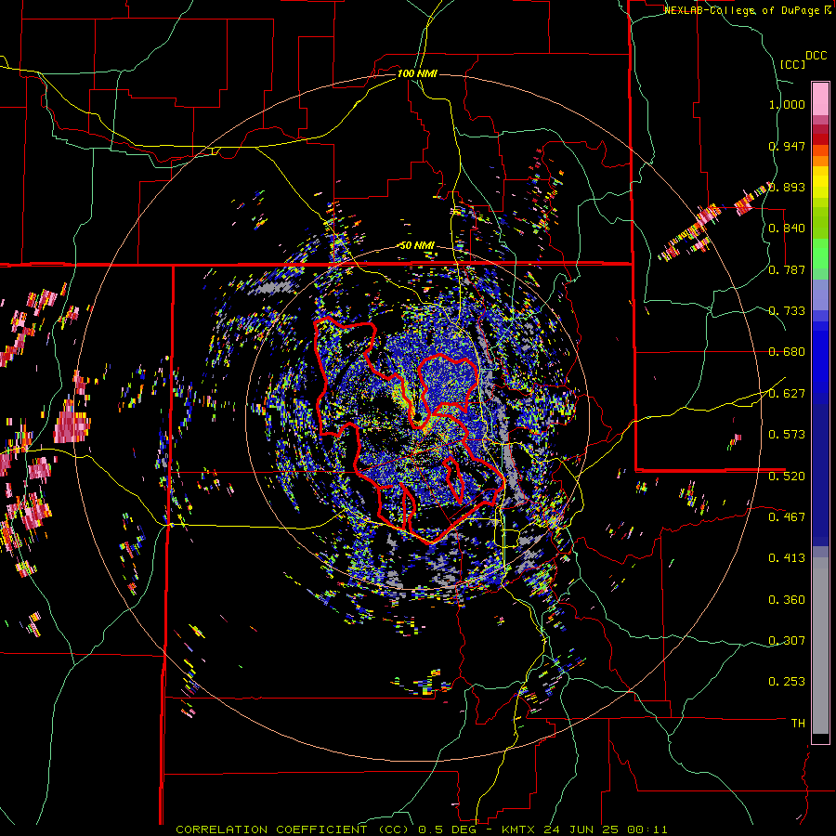This screenshot has height=836, width=836.
Task: Click the 0.360 scale value
Action: [x=787, y=600]
